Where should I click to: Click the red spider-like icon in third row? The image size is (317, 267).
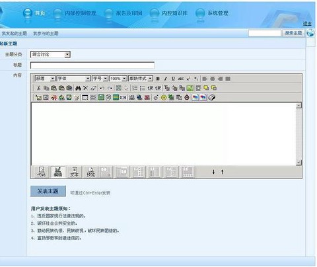[54, 97]
